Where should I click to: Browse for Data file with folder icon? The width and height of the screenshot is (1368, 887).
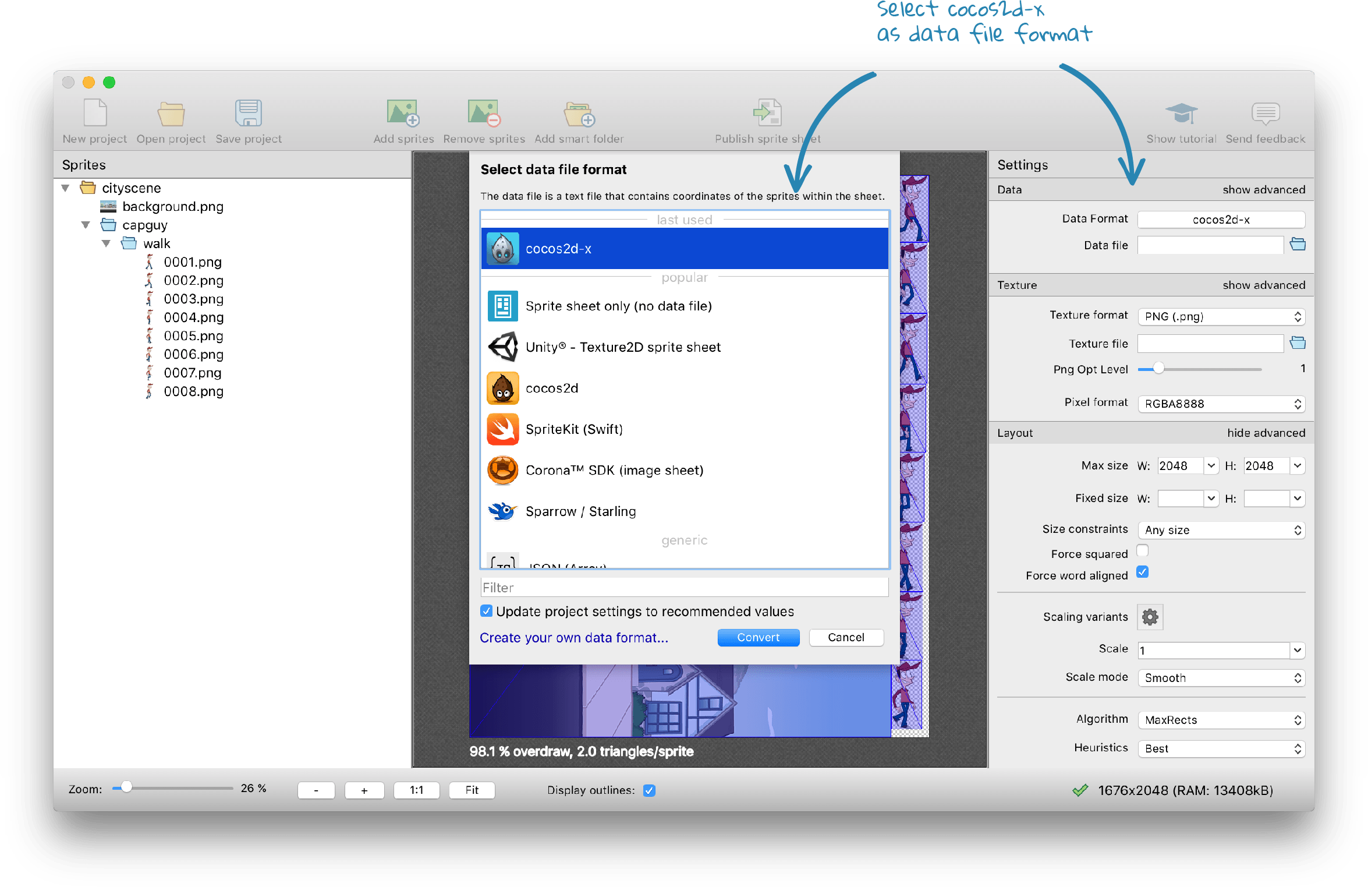click(x=1298, y=245)
